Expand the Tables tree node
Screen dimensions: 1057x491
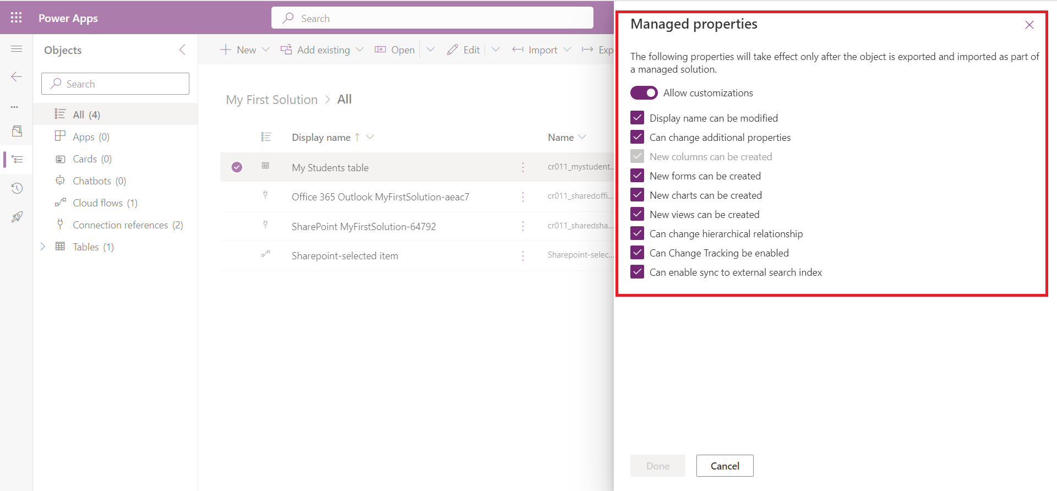pos(43,247)
